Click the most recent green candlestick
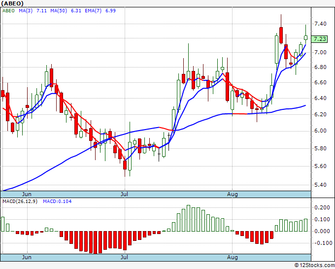The width and height of the screenshot is (335, 269). pos(306,37)
